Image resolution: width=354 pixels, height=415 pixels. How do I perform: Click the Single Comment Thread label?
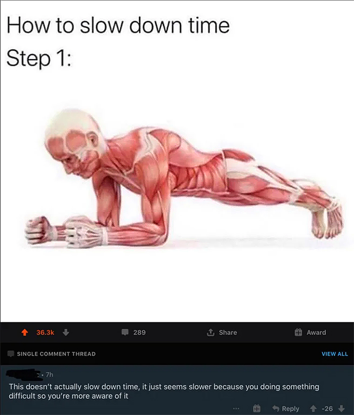click(56, 354)
